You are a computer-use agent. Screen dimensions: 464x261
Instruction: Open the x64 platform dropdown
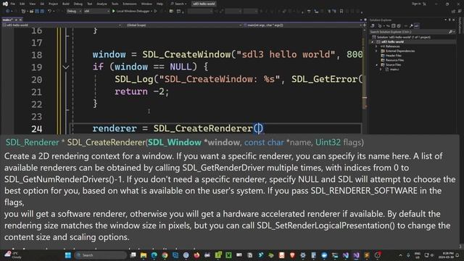coord(96,12)
